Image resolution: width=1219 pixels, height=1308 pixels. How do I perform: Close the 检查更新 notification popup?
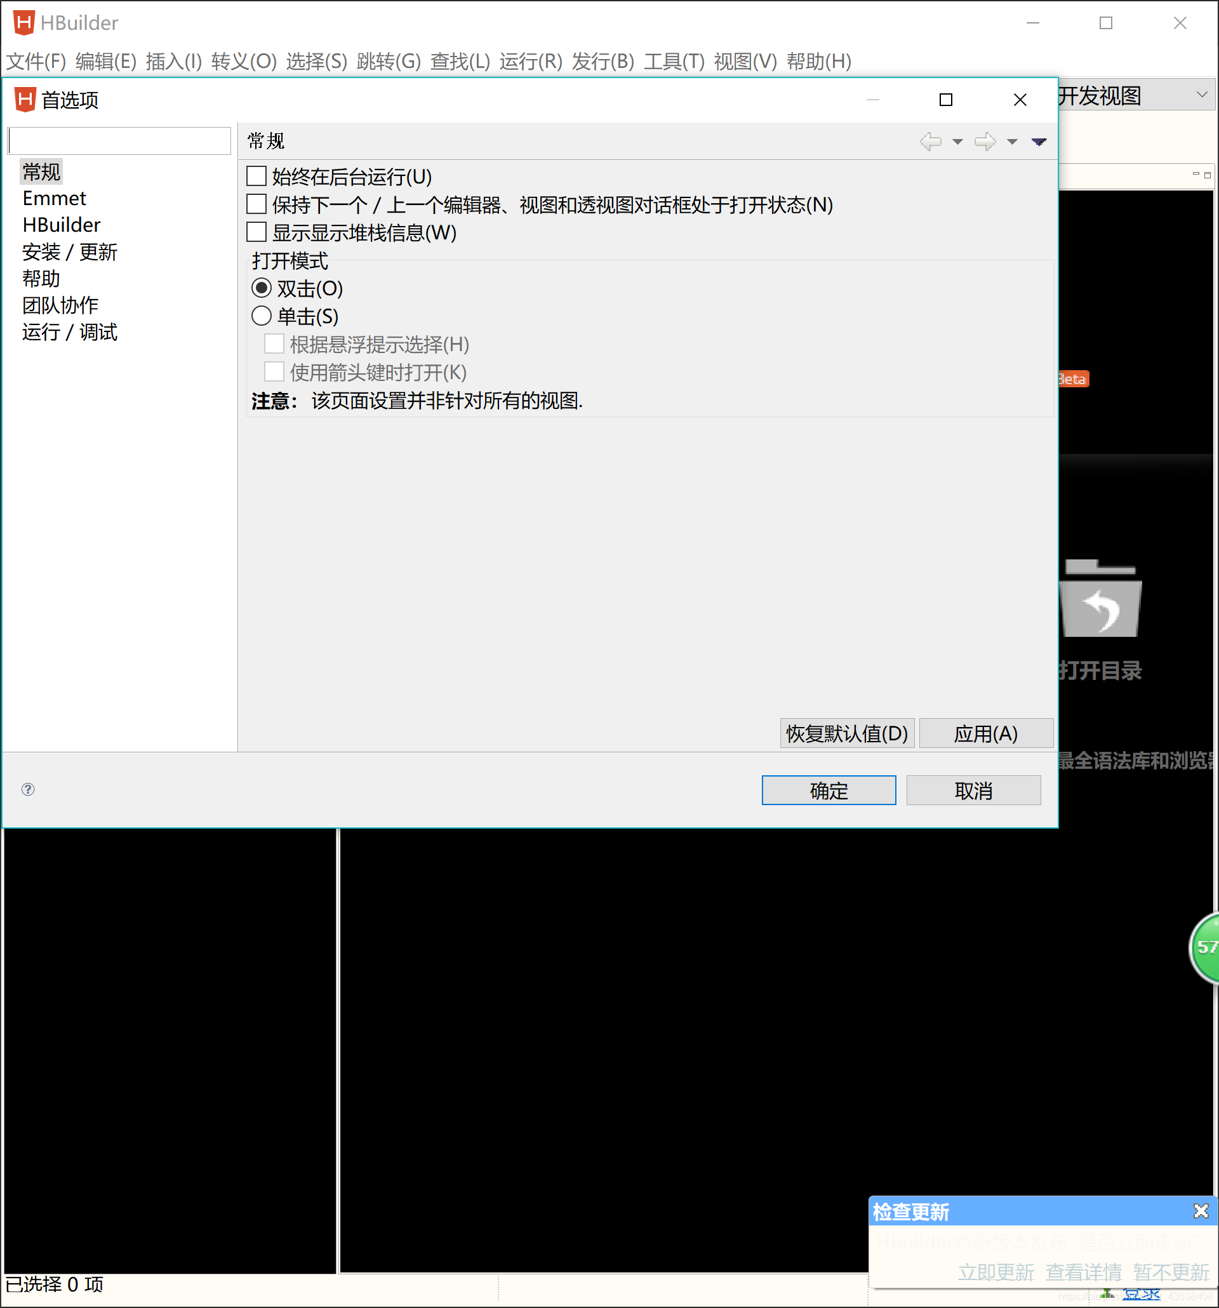[x=1201, y=1211]
